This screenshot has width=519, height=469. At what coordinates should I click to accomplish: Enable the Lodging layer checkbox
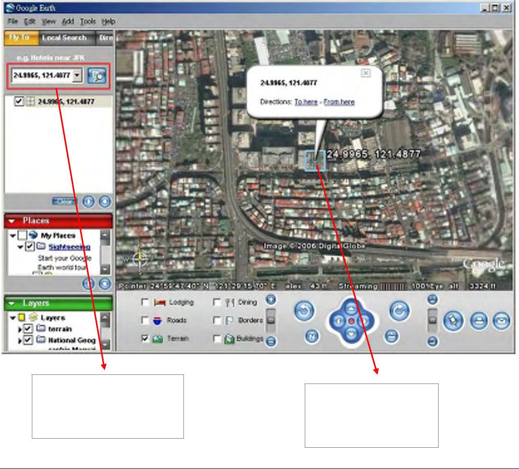(145, 302)
